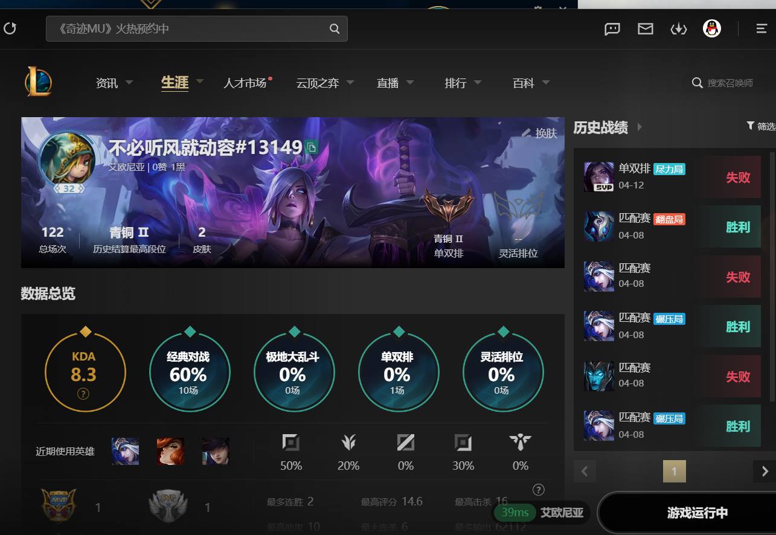Viewport: 776px width, 535px height.
Task: Click the 39ms server status indicator
Action: pos(515,513)
